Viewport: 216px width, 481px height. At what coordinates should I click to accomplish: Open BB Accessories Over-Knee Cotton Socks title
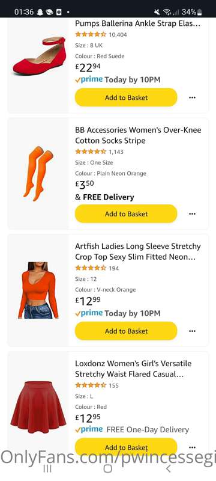(x=138, y=135)
